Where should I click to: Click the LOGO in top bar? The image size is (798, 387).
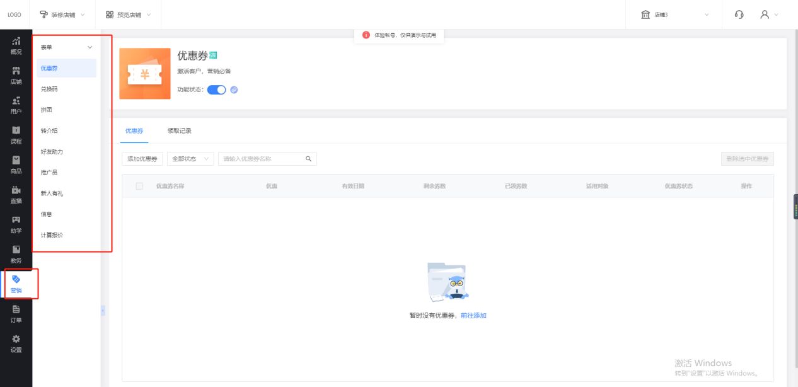pos(14,14)
